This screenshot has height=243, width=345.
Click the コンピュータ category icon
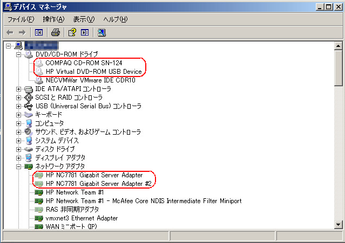[29, 123]
